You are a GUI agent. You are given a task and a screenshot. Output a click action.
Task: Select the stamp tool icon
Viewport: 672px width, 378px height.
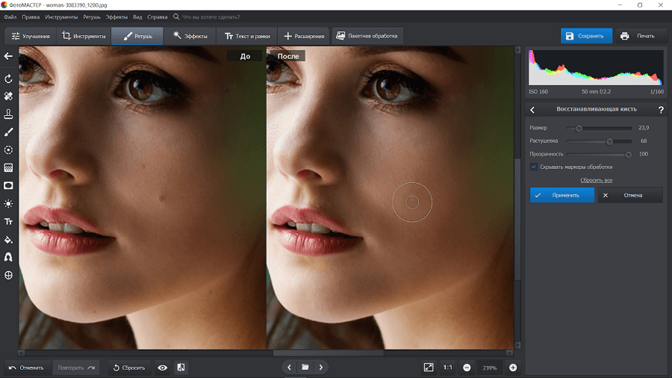(8, 114)
